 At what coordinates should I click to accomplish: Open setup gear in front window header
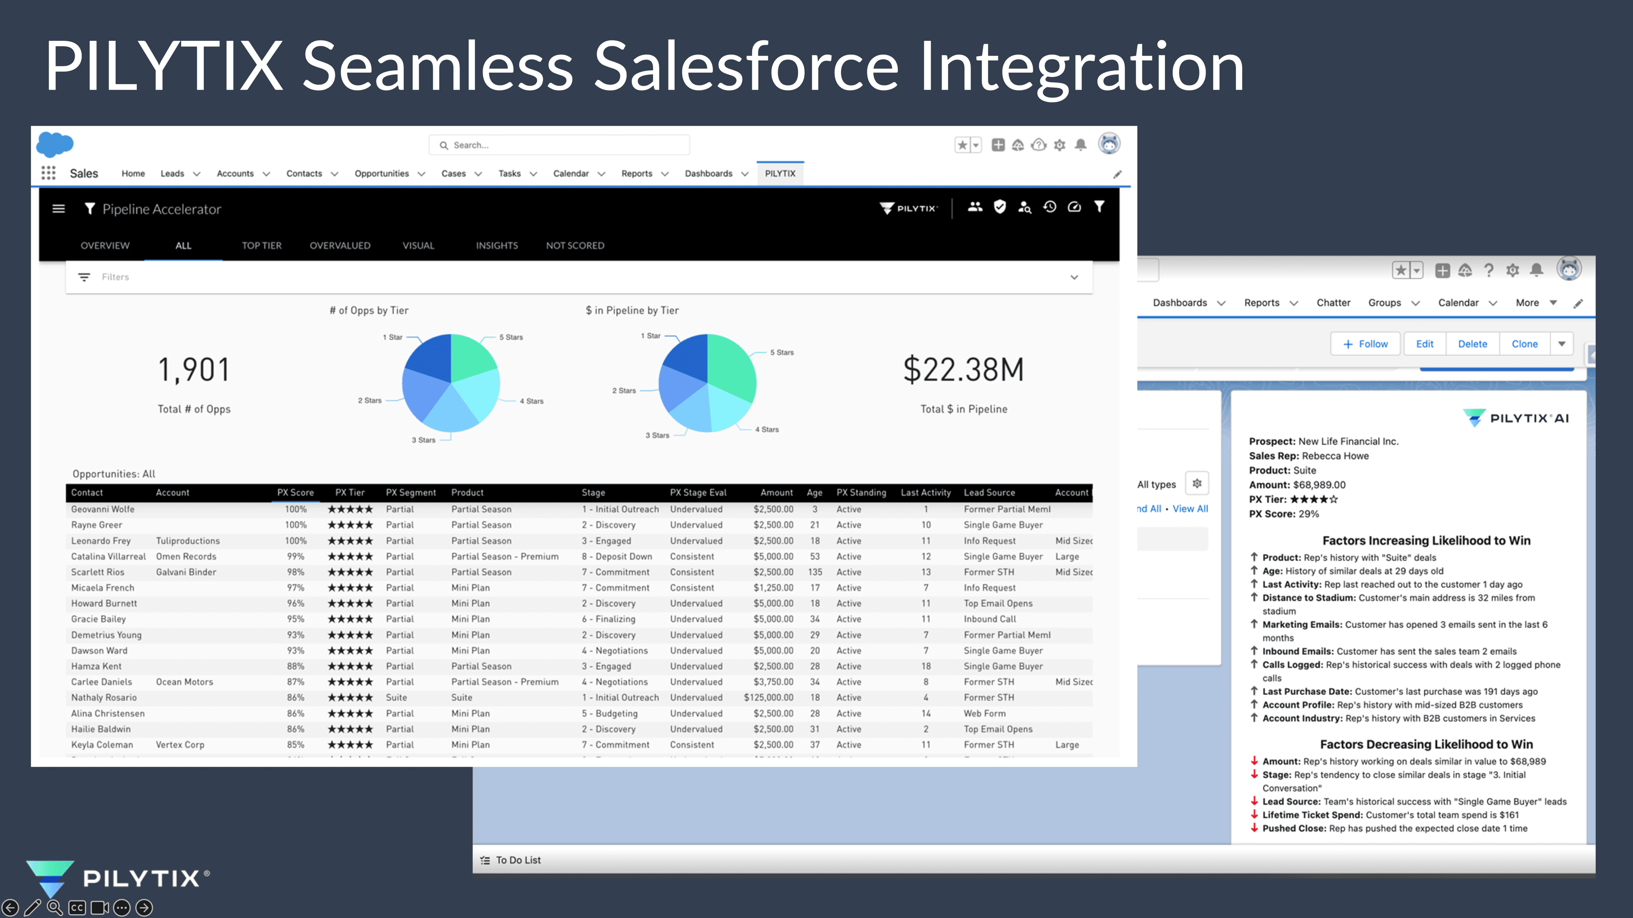tap(1059, 145)
